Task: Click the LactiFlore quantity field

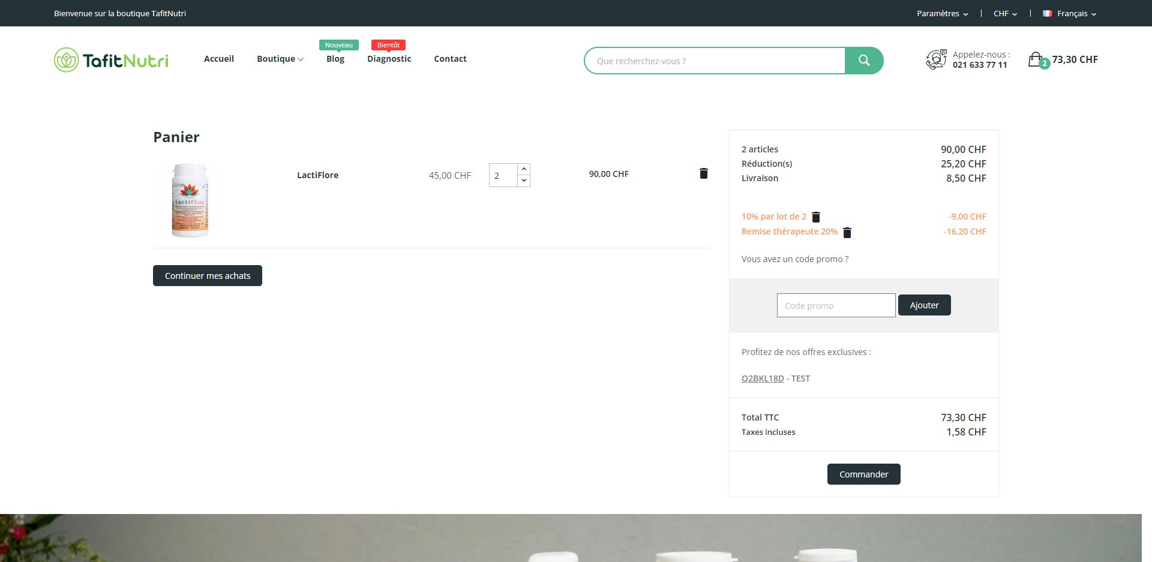Action: pyautogui.click(x=503, y=175)
